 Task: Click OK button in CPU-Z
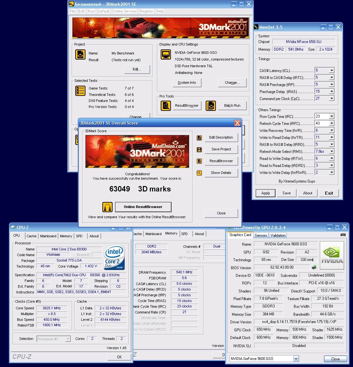point(120,357)
